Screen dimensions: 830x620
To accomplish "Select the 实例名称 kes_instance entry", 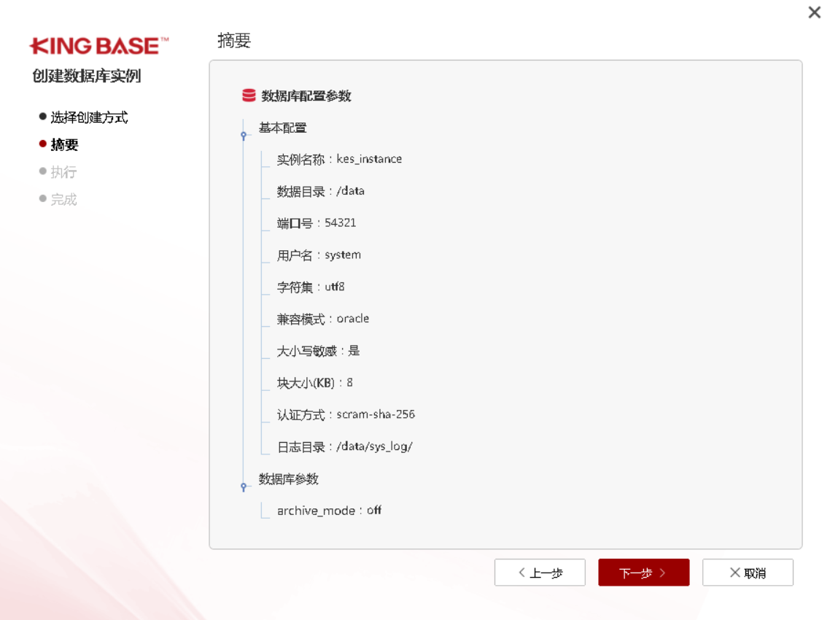I will pos(339,159).
